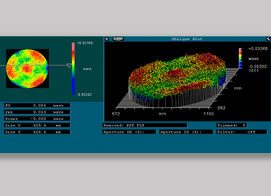Click the wrench icon on Oblique Plot window

pyautogui.click(x=268, y=39)
